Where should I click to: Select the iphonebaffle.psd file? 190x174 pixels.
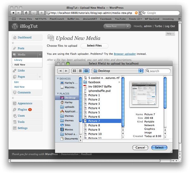click(102, 91)
